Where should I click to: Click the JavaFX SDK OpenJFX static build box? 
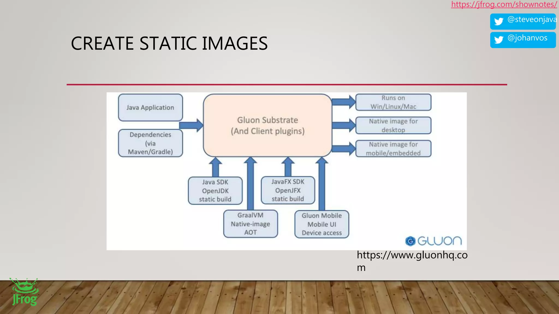(x=288, y=190)
